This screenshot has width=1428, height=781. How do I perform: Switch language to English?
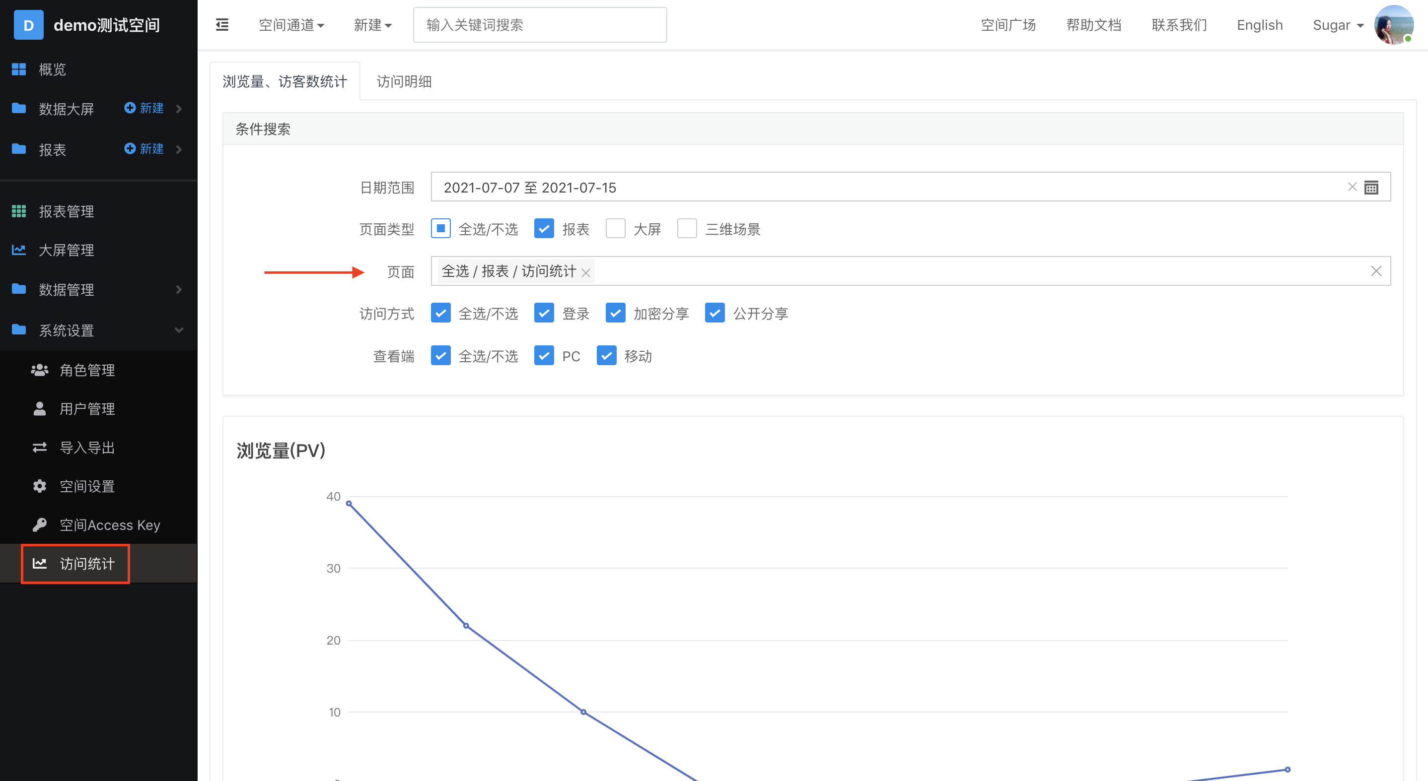[1260, 25]
